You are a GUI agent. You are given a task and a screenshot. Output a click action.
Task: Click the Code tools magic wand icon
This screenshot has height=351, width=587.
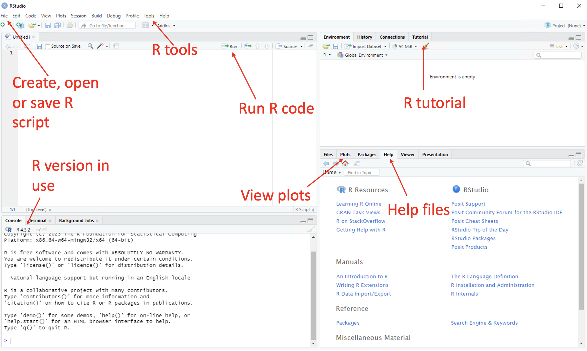(x=101, y=46)
